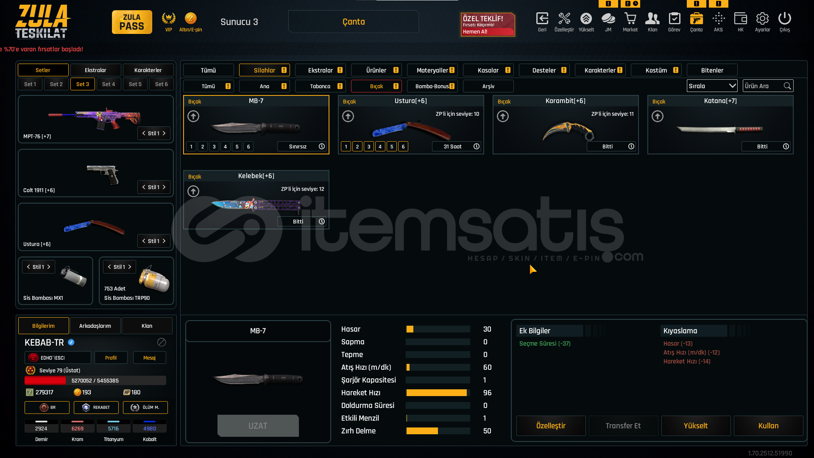Image resolution: width=814 pixels, height=458 pixels.
Task: Open the Klan members icon
Action: [x=652, y=19]
